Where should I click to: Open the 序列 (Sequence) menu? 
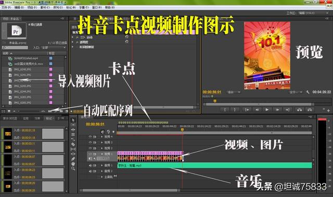[58, 7]
